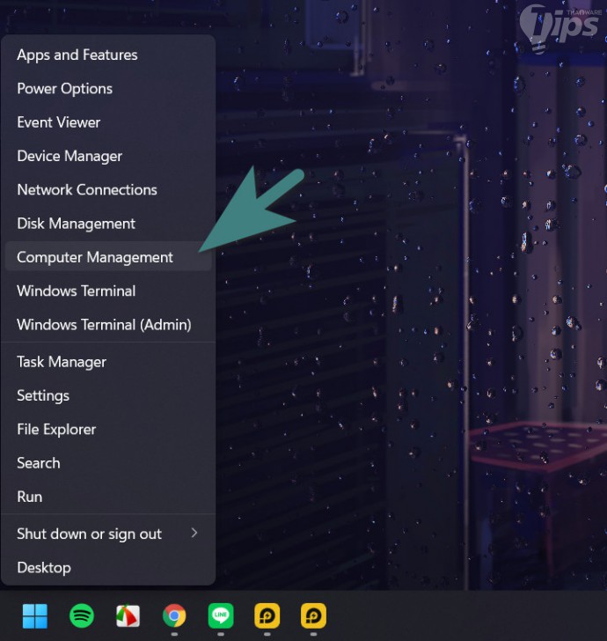Choose Disk Management

108,224
